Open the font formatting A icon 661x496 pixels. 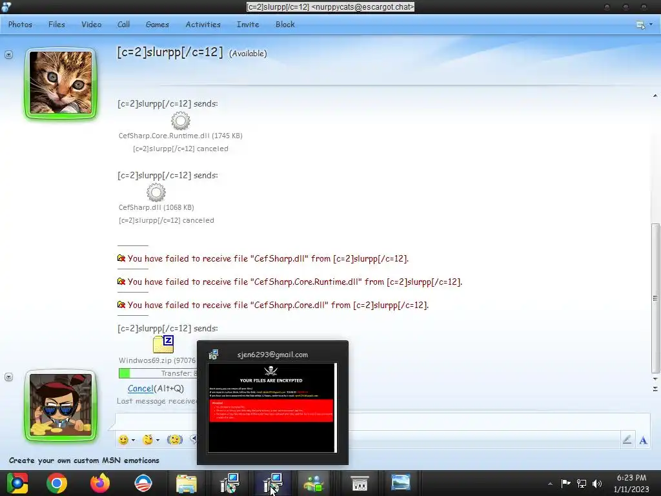pos(643,440)
